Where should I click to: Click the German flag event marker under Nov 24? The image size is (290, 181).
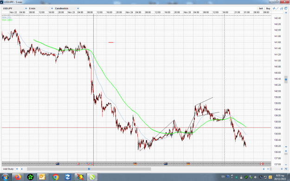[x=135, y=164]
